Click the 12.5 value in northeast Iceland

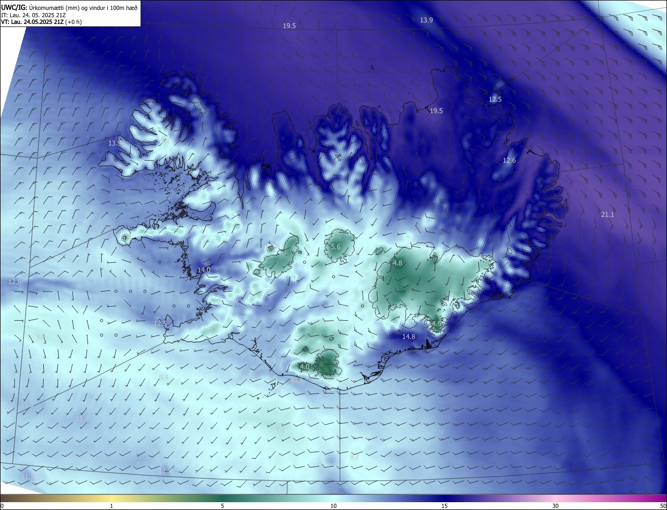(x=495, y=99)
